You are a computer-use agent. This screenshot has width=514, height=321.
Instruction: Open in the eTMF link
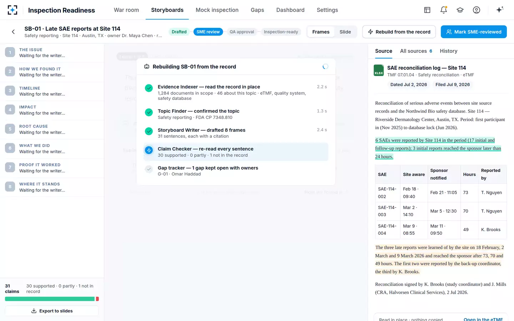(483, 319)
